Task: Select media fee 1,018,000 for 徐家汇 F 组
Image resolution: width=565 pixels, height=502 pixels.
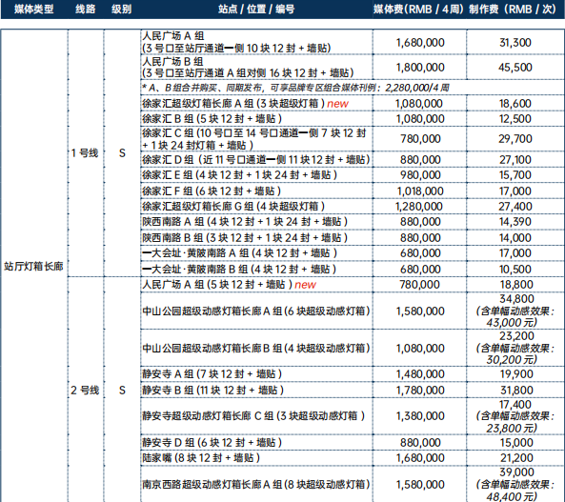Action: [x=420, y=191]
